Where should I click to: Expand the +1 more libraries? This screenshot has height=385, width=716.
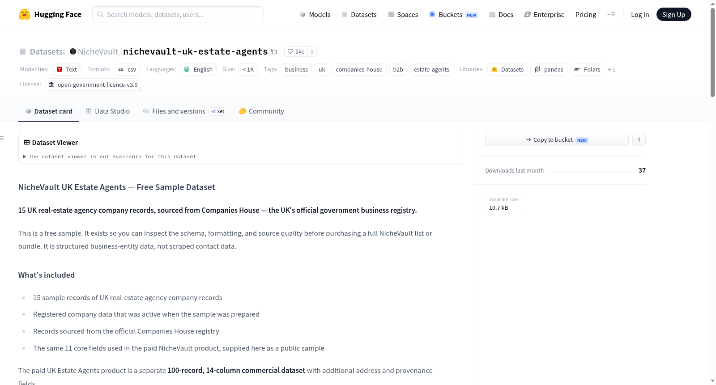pyautogui.click(x=611, y=69)
